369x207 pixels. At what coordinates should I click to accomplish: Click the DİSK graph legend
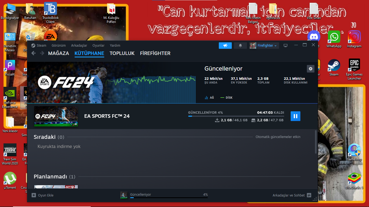226,98
